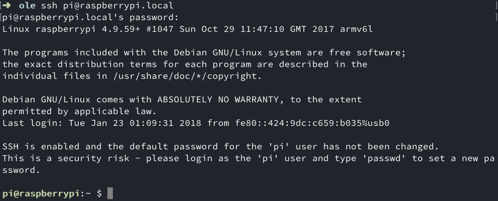Click the 'permitted by applicable law.' line
The image size is (498, 201).
coord(79,111)
